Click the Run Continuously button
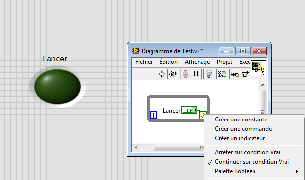 click(172, 74)
